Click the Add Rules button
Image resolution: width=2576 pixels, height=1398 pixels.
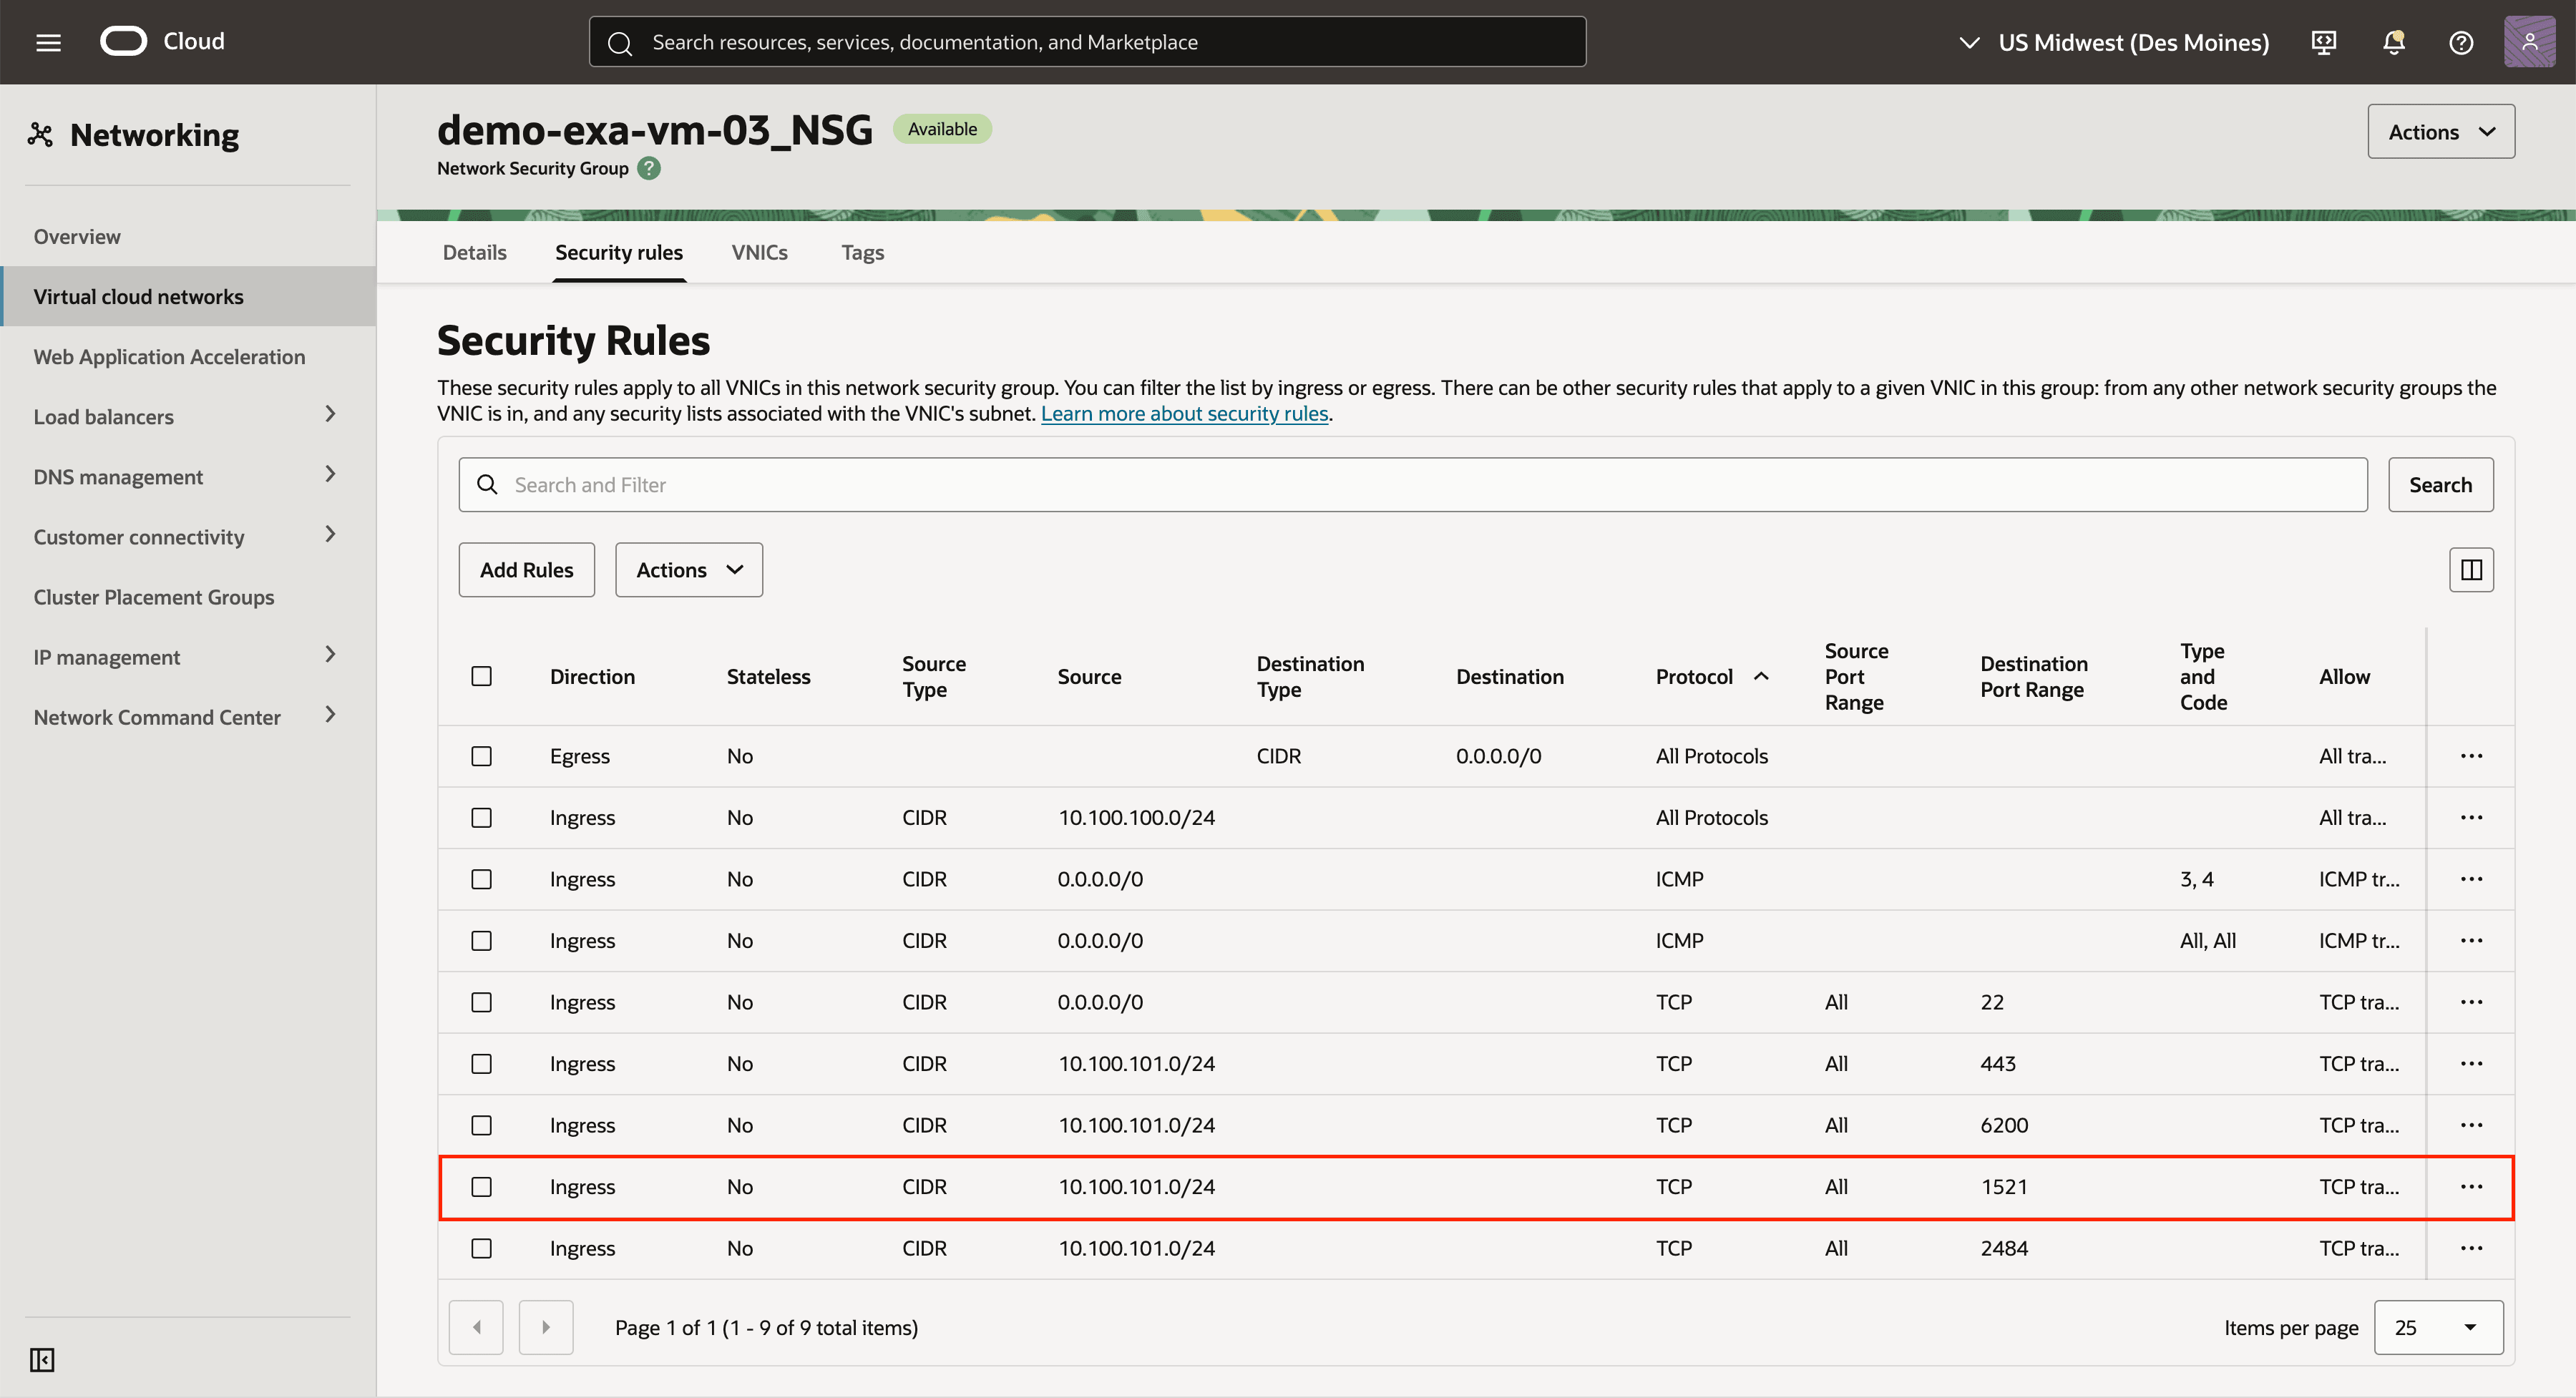click(x=526, y=569)
